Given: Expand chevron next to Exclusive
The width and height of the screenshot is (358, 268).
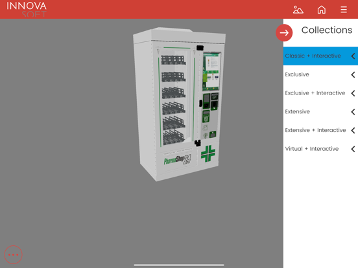Looking at the screenshot, I should pos(353,74).
